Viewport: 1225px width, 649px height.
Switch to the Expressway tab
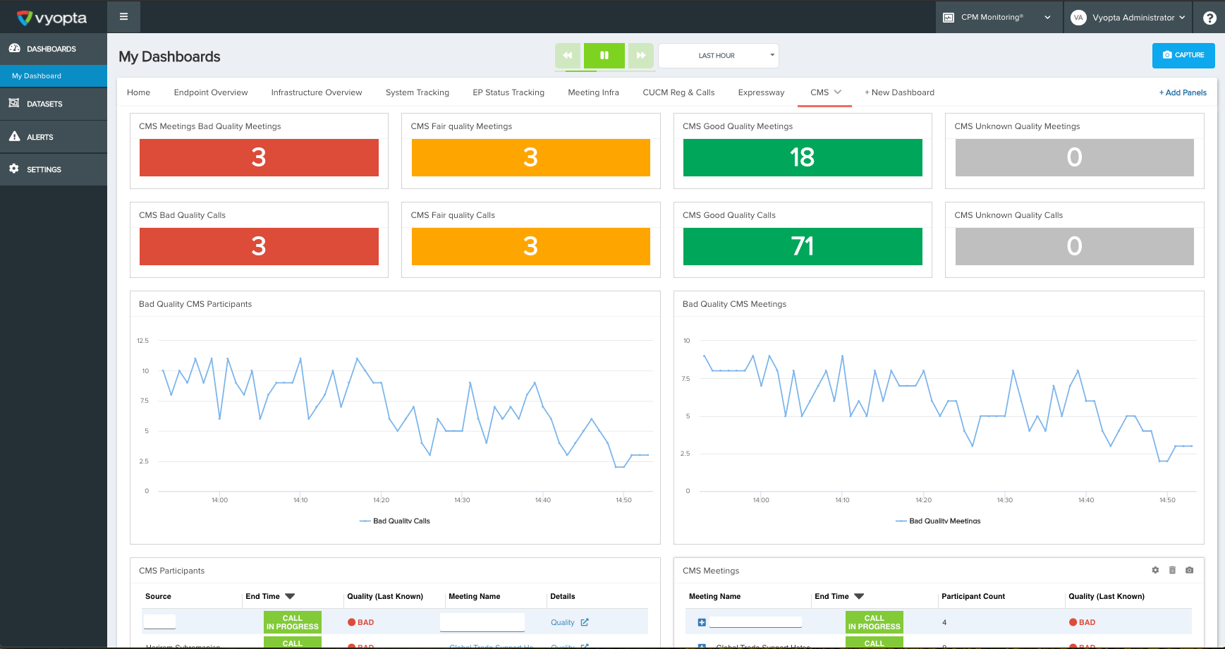[x=761, y=92]
